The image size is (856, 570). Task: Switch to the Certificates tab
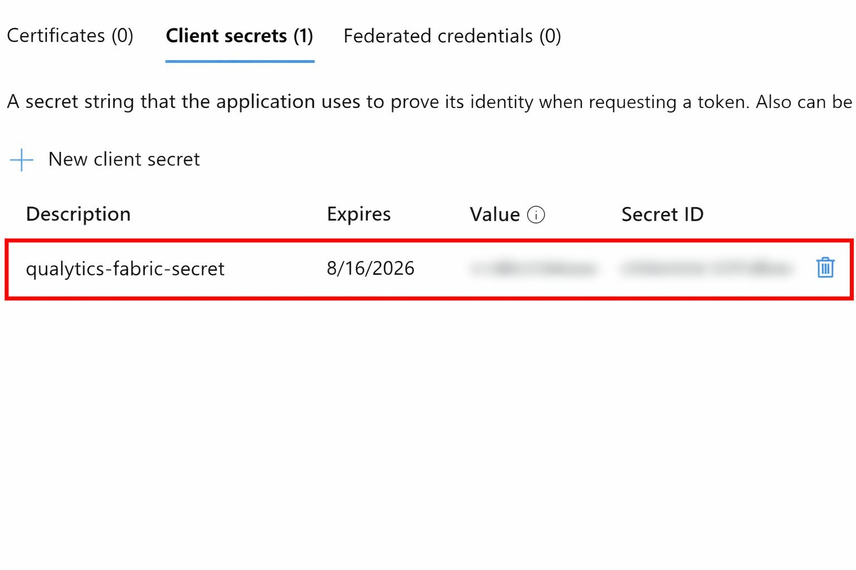[70, 36]
